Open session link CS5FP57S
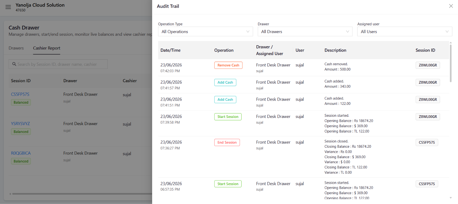This screenshot has width=458, height=204. tap(20, 94)
